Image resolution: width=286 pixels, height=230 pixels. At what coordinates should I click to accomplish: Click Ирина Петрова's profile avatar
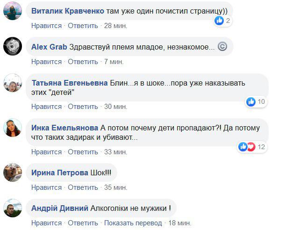tap(13, 172)
